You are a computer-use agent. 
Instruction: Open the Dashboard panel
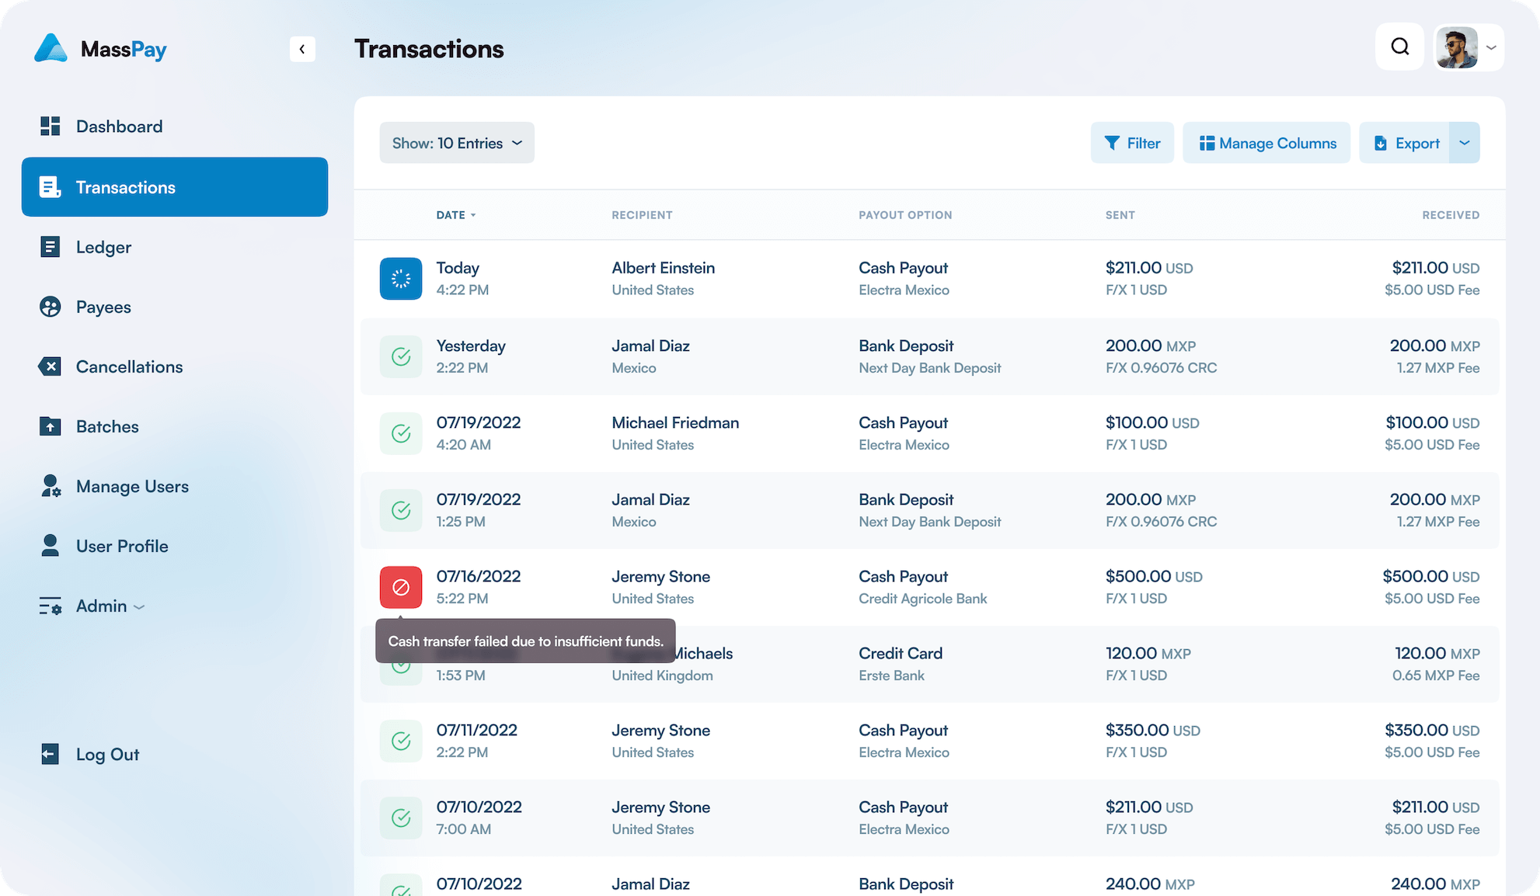[118, 126]
